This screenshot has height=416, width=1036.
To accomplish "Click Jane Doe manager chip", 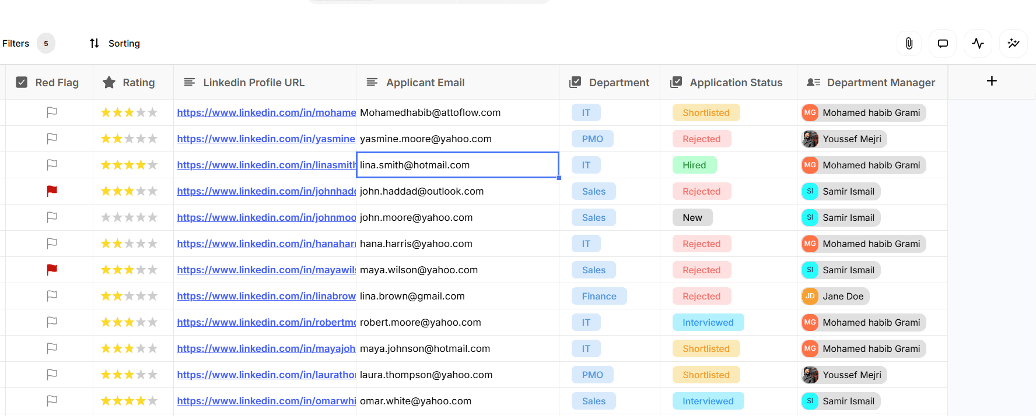I will pos(835,296).
